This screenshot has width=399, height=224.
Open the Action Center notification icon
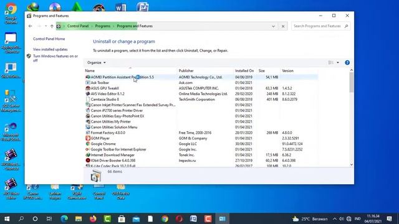tap(389, 218)
